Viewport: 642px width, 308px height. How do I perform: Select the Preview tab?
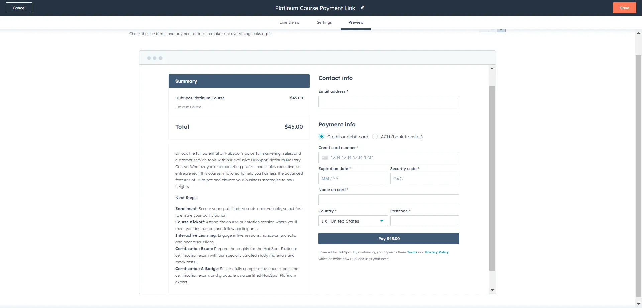356,22
